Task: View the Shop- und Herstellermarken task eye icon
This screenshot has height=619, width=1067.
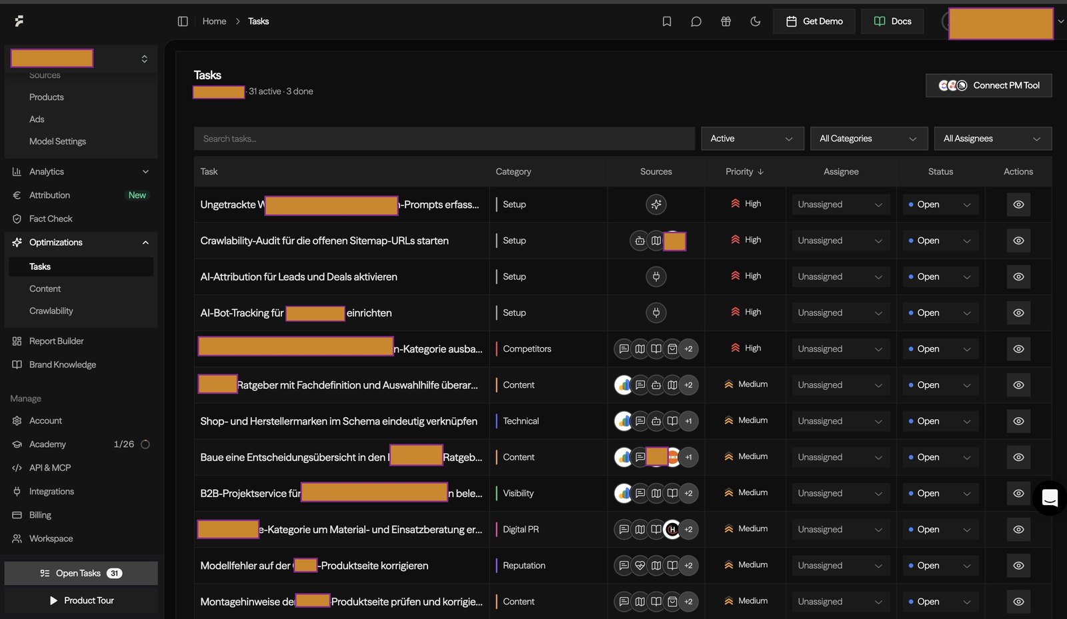Action: tap(1018, 421)
